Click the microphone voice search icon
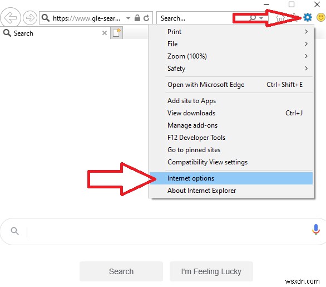Image resolution: width=326 pixels, height=287 pixels. tap(316, 230)
